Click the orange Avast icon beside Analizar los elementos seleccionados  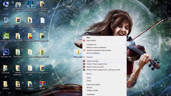84,50
